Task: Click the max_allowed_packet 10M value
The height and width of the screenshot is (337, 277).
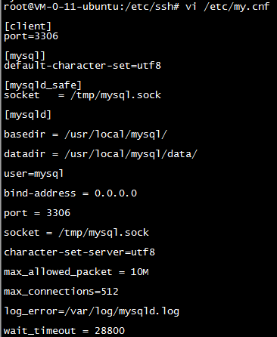Action: tap(140, 272)
